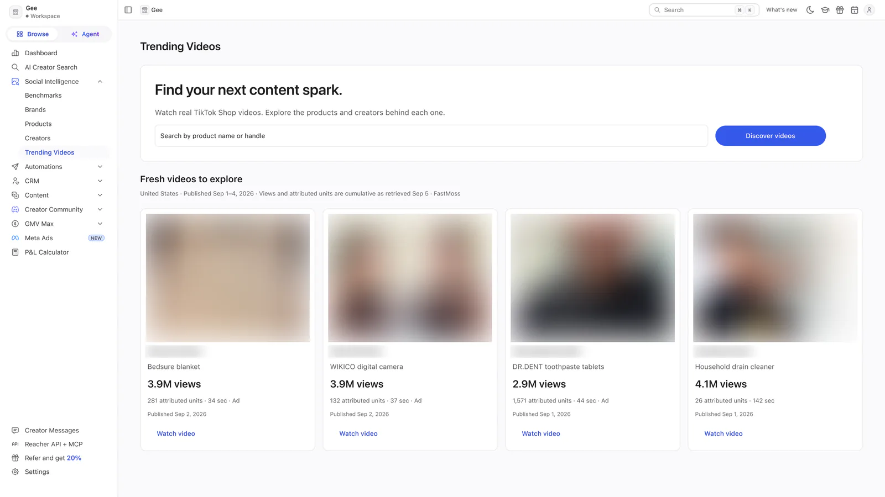Image resolution: width=885 pixels, height=497 pixels.
Task: Open Creators submenu item
Action: (38, 139)
